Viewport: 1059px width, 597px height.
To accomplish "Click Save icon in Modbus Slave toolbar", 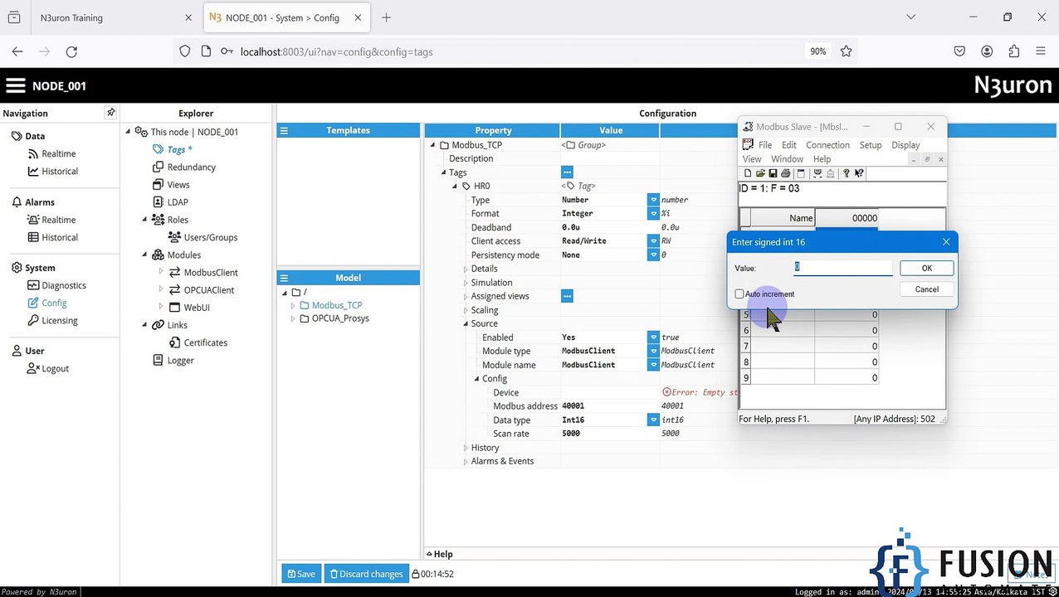I will coord(772,173).
